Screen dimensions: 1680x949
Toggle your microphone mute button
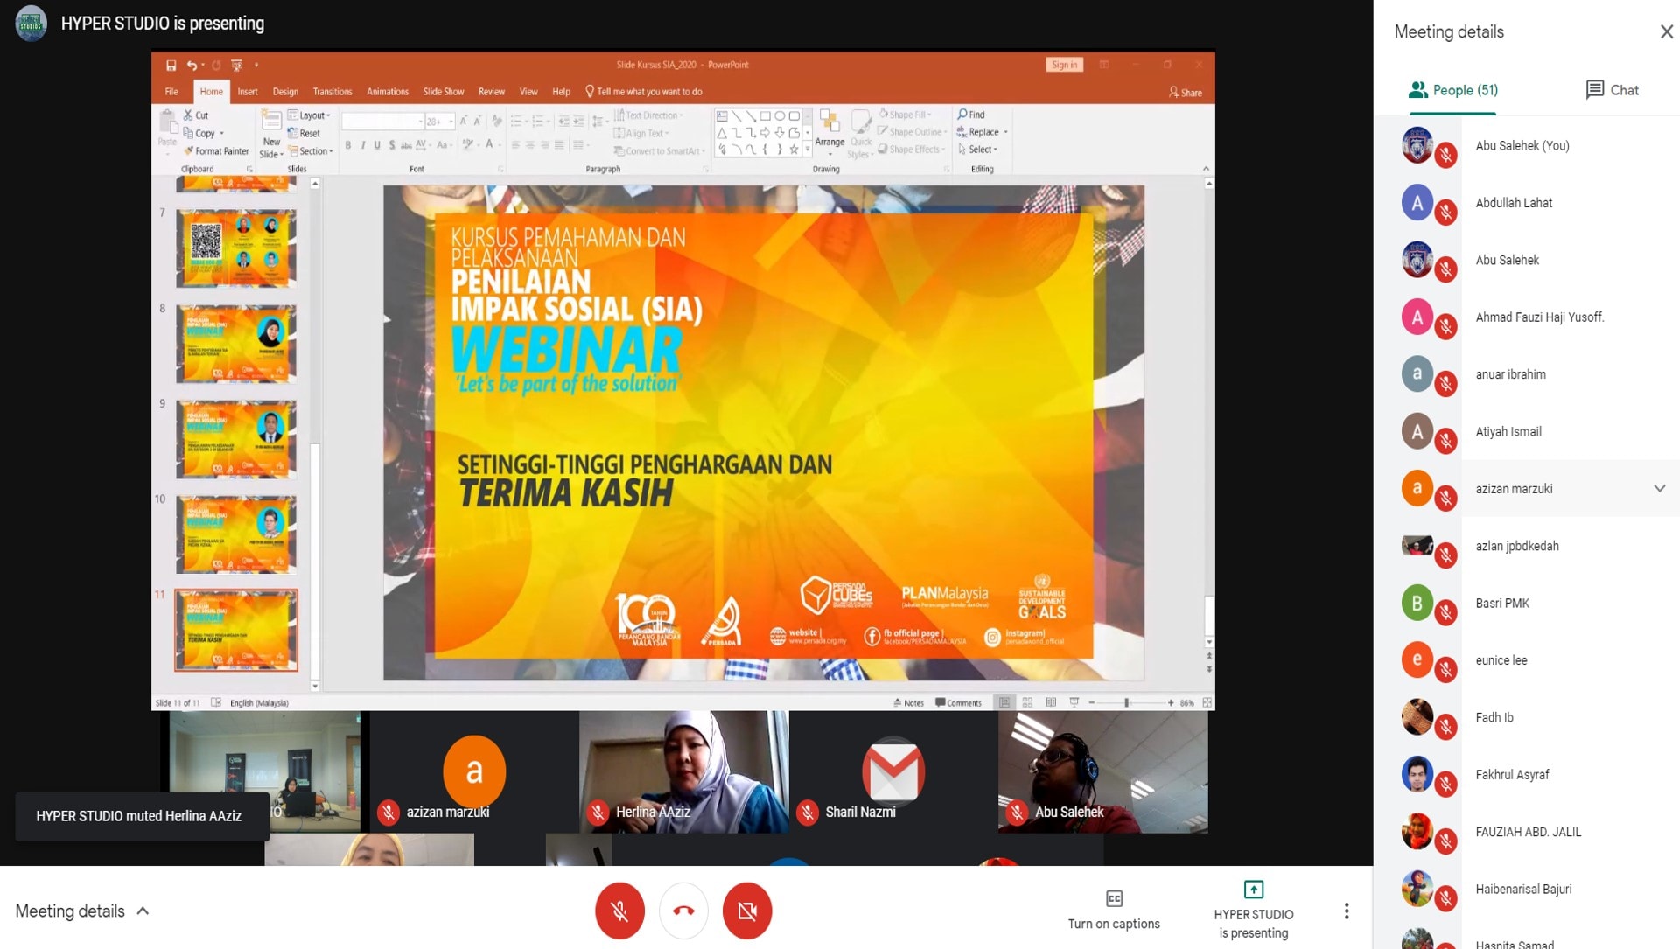(x=619, y=911)
